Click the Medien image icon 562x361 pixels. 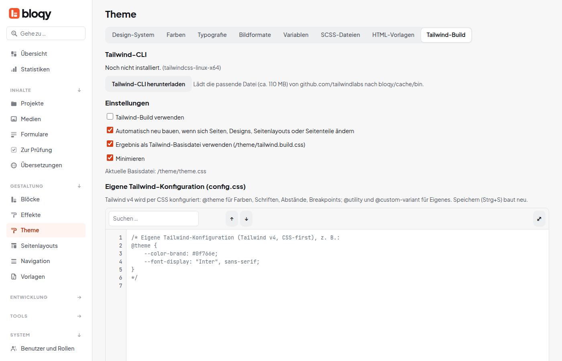click(x=14, y=119)
